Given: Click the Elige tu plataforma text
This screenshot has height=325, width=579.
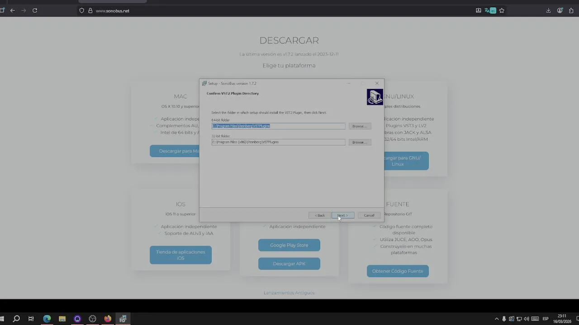Looking at the screenshot, I should click(x=289, y=65).
